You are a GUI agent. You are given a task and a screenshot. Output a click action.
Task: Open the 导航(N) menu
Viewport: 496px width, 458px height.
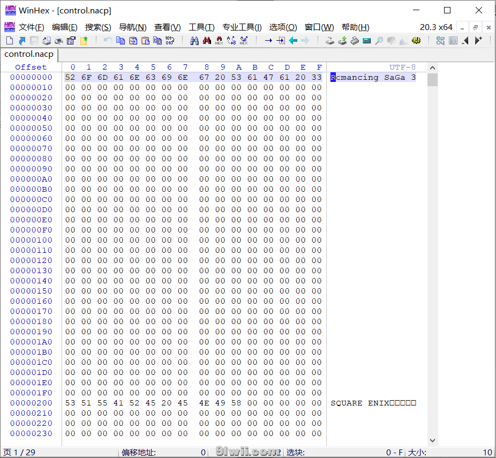[132, 27]
